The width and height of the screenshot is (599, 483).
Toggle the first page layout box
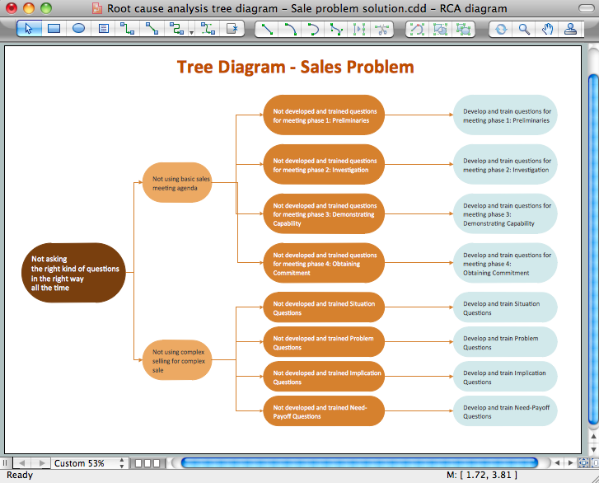(x=138, y=463)
